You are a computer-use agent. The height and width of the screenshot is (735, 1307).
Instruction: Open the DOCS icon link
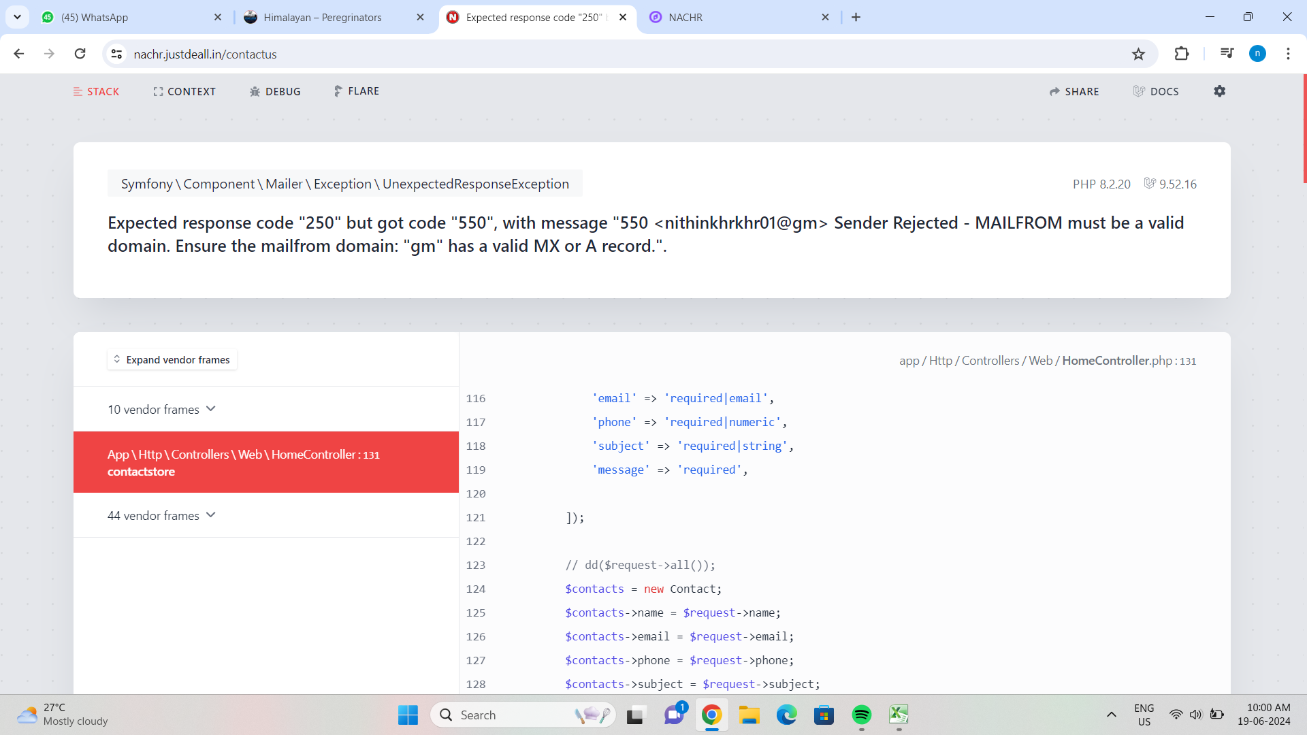point(1158,91)
